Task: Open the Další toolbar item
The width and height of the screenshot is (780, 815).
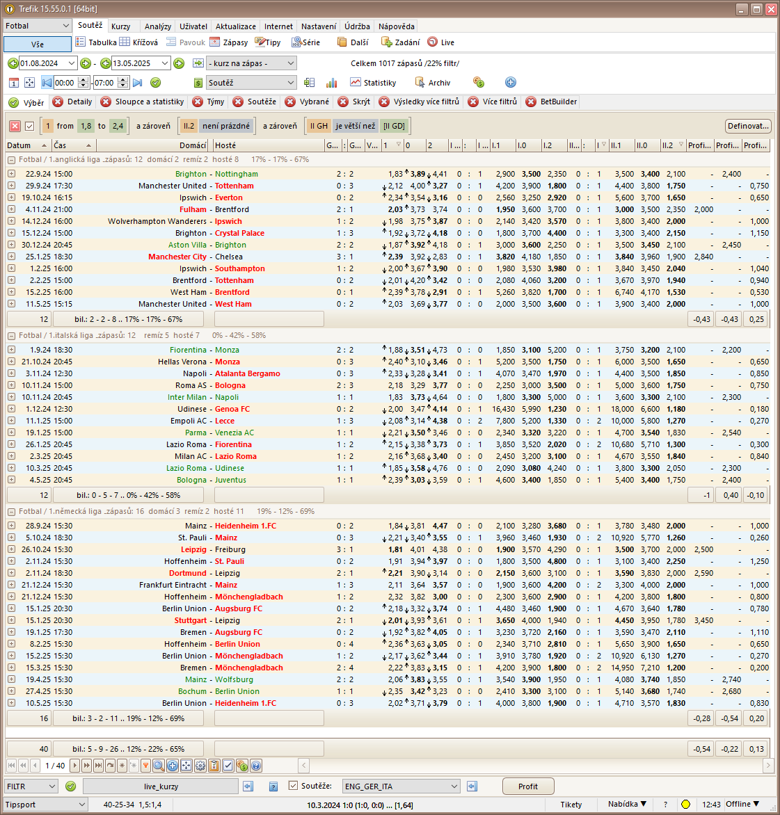Action: coord(353,42)
